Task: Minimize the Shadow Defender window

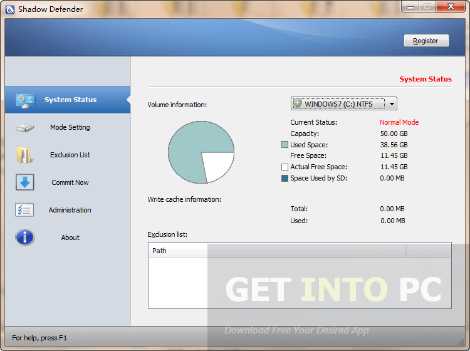Action: click(410, 7)
